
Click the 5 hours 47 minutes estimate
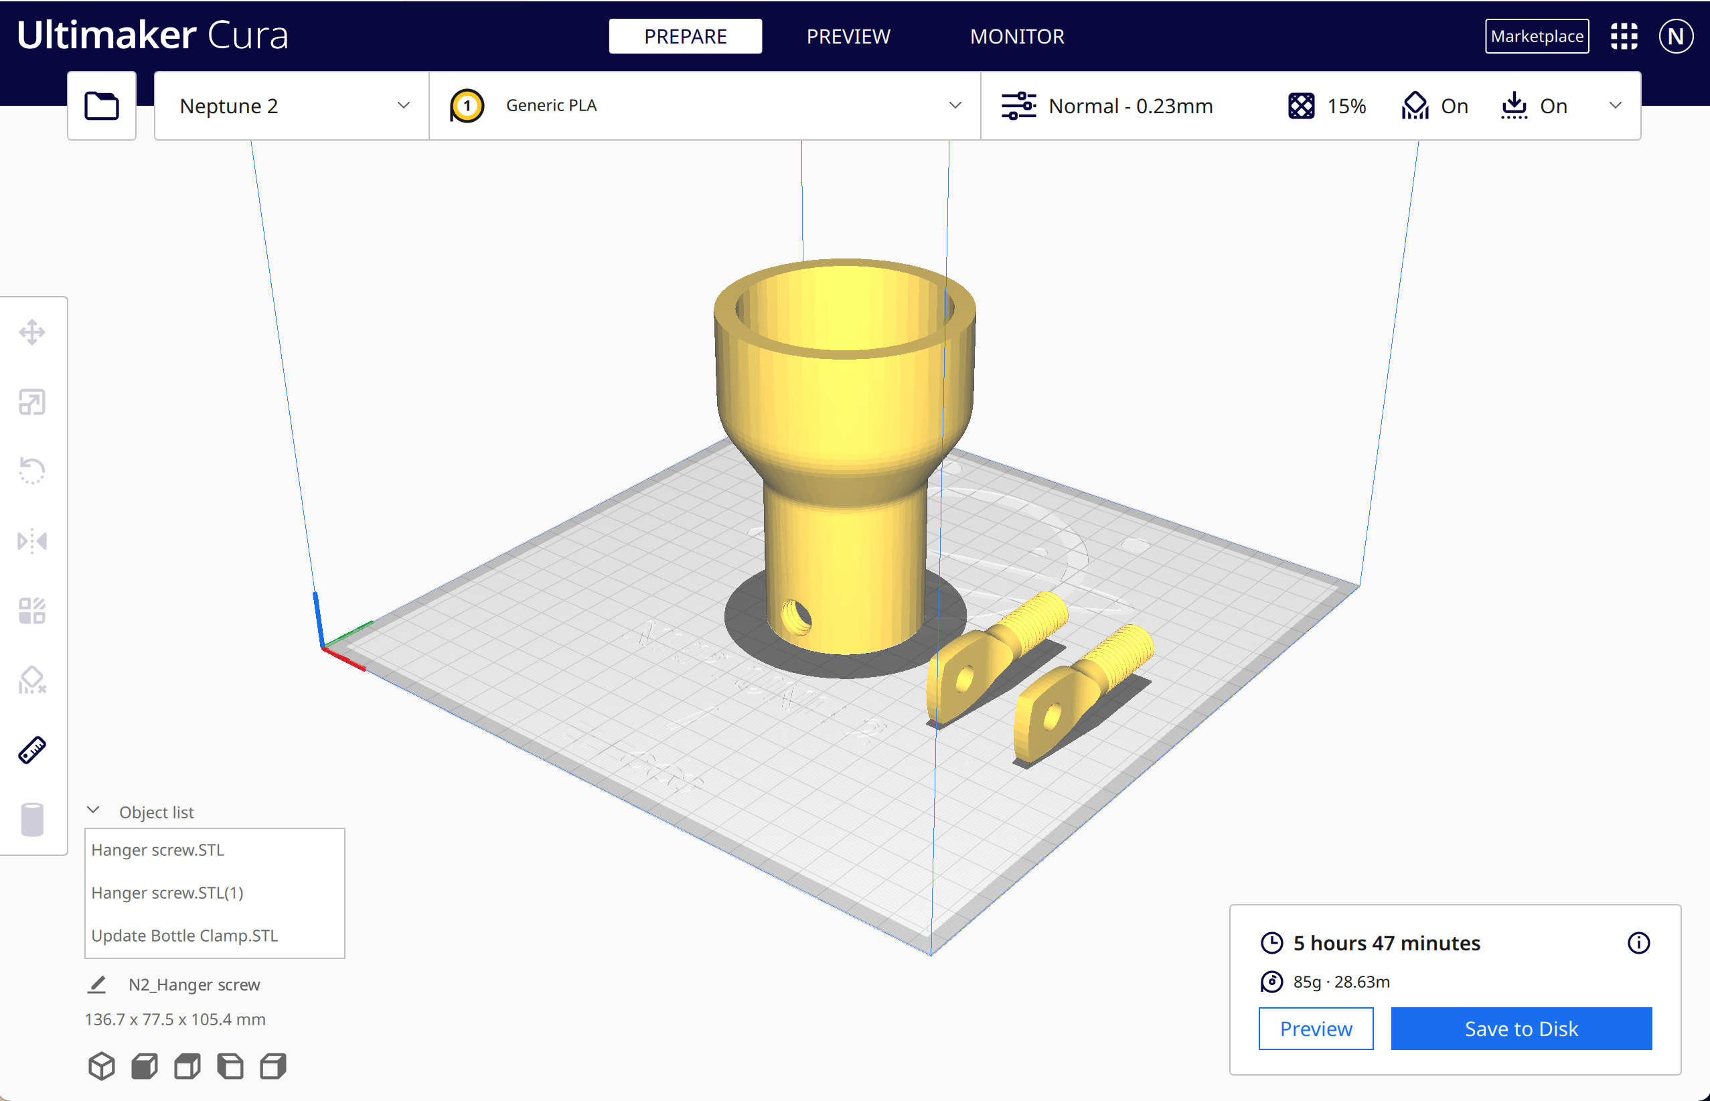[1387, 943]
